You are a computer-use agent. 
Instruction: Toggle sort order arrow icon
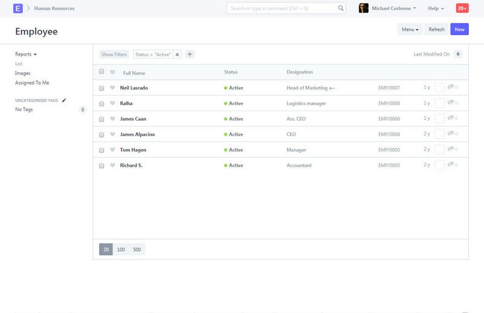(x=458, y=54)
